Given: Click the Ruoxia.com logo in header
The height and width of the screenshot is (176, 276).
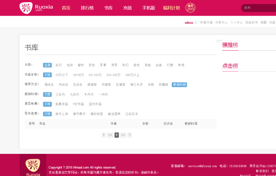Looking at the screenshot, I should click(x=36, y=8).
